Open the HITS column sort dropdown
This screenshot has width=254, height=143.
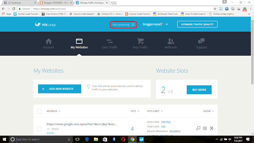[x=135, y=111]
